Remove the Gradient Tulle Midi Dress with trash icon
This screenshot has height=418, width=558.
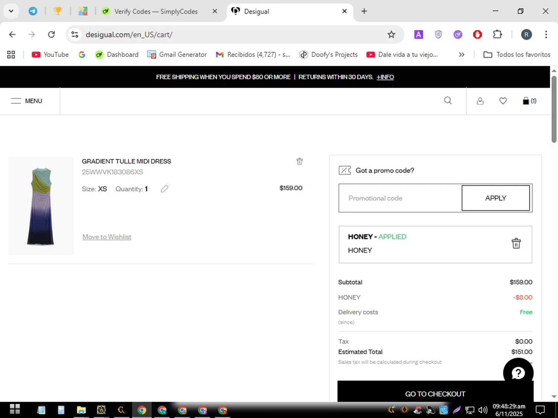pos(299,161)
